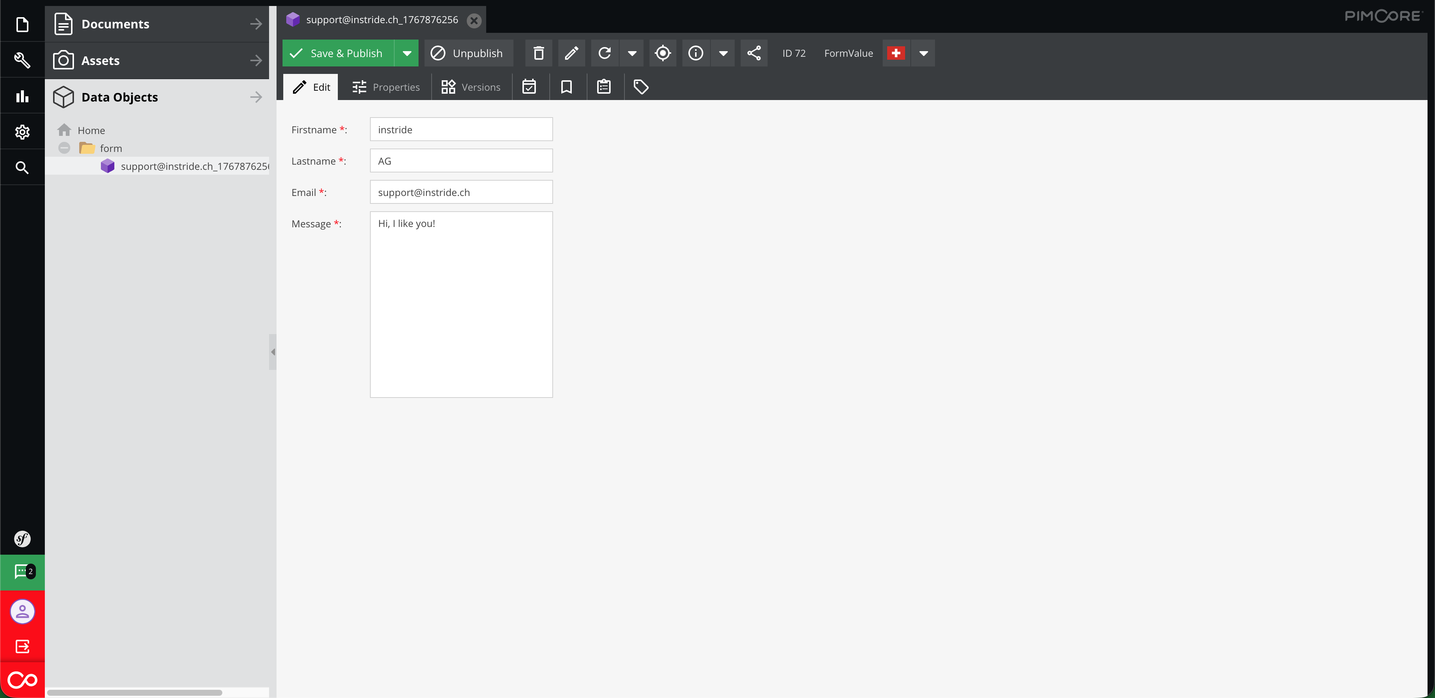Screen dimensions: 1435x698
Task: Collapse the form folder in the tree
Action: pyautogui.click(x=64, y=148)
